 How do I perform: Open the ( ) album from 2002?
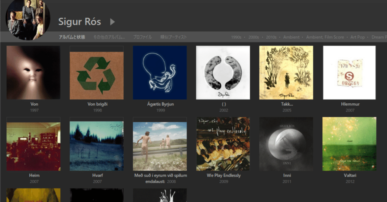coord(223,72)
